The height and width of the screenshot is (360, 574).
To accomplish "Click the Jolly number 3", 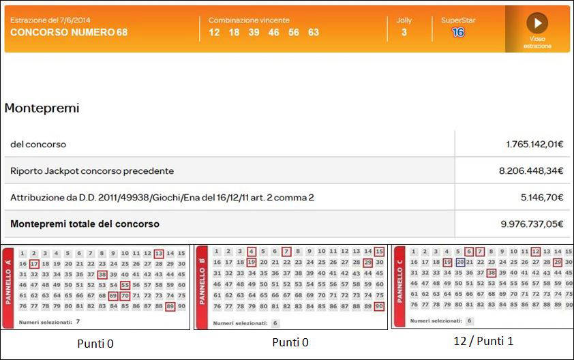I will click(x=404, y=32).
